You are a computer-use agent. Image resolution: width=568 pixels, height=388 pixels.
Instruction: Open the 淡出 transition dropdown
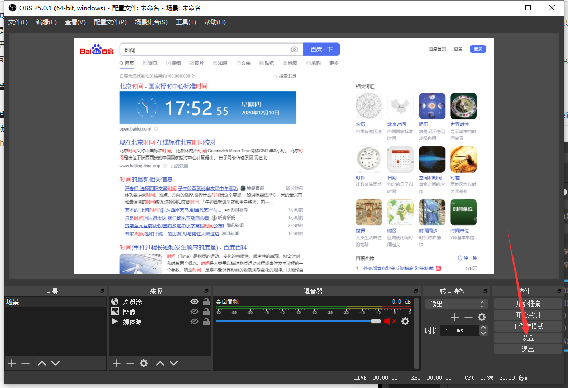click(x=456, y=304)
